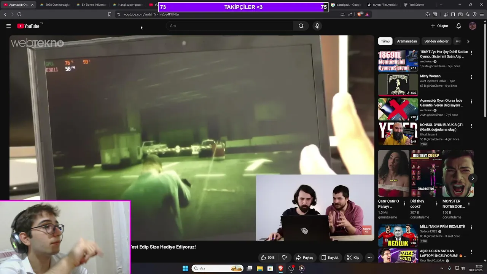Image resolution: width=487 pixels, height=274 pixels.
Task: Toggle the browser sidebar panel icon
Action: pyautogui.click(x=453, y=14)
